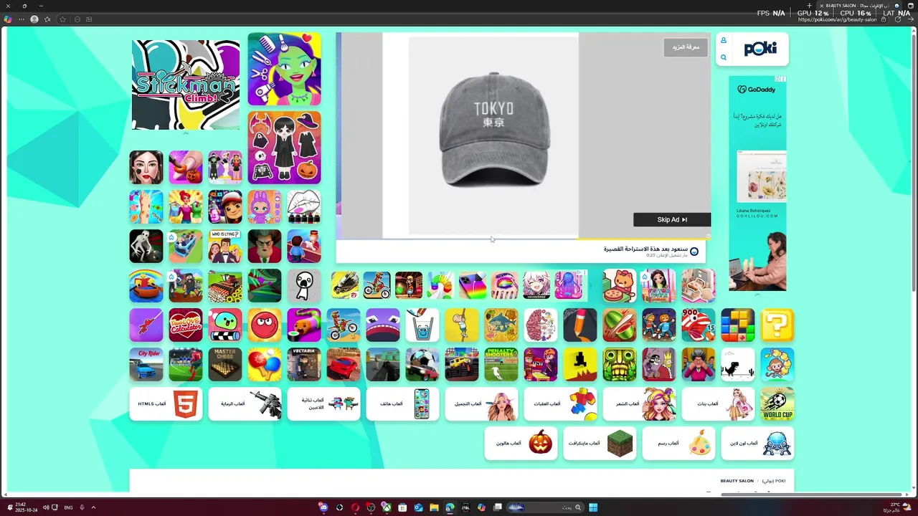Open the Stickman Climb 2 game thumbnail

(x=186, y=85)
